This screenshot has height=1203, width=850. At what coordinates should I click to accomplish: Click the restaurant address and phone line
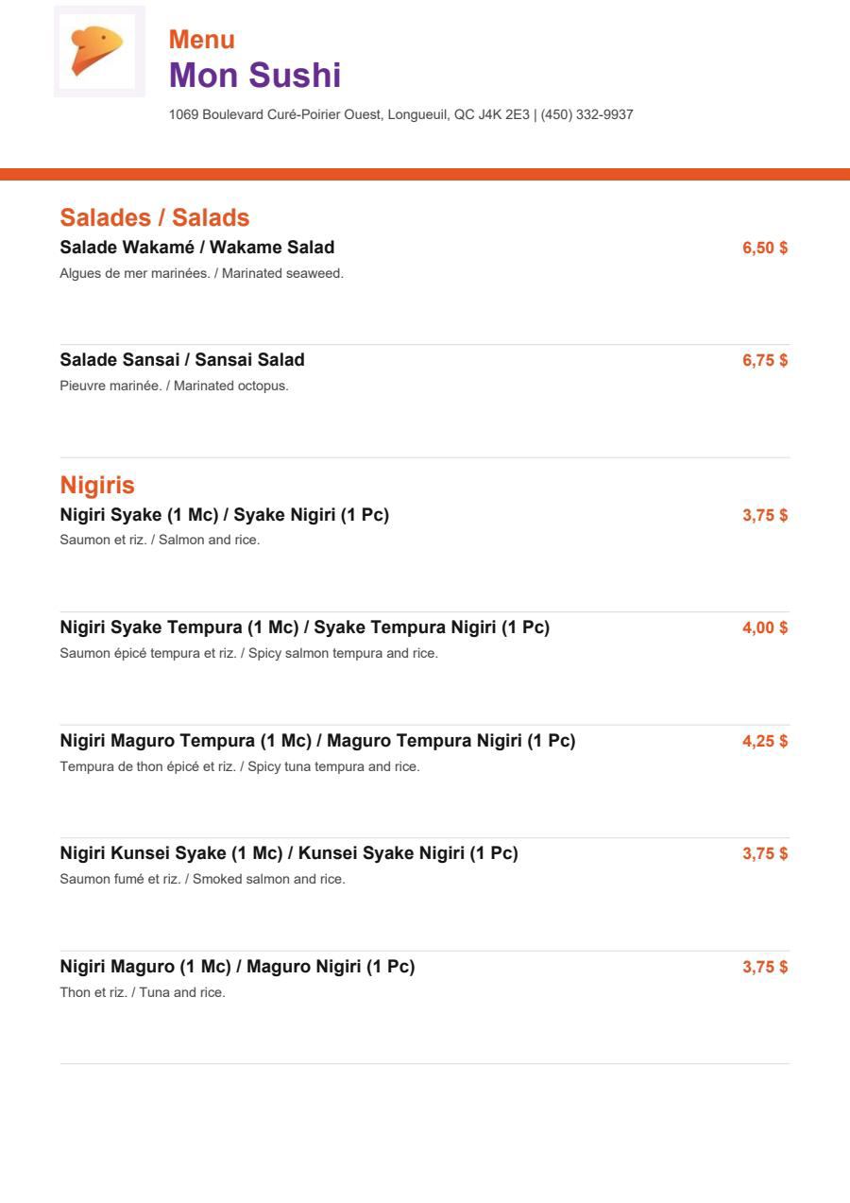click(401, 114)
